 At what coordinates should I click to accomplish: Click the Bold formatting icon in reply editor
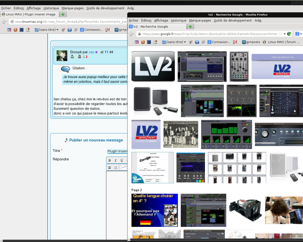tap(109, 160)
